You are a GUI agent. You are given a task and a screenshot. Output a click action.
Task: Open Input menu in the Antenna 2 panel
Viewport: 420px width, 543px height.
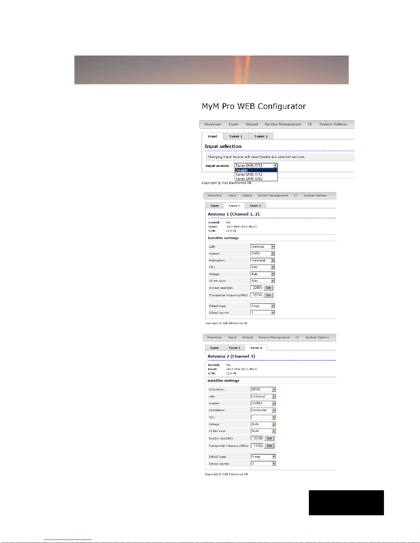click(232, 337)
